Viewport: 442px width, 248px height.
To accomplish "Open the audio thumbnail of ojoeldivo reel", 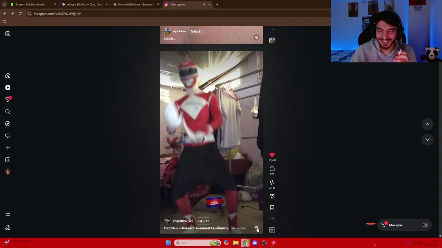I will [x=272, y=41].
